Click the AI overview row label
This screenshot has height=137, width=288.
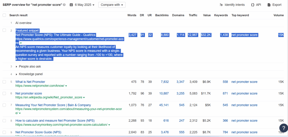23,23
